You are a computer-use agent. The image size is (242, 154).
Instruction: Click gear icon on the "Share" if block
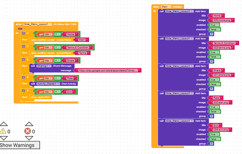click(23, 60)
